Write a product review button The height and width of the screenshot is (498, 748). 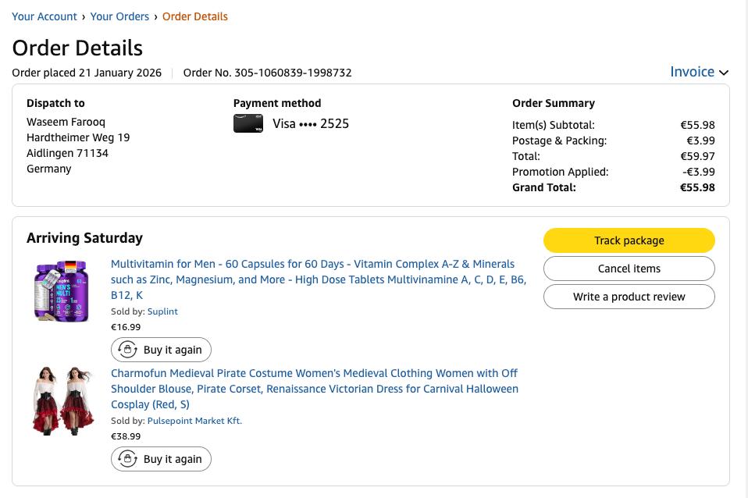pyautogui.click(x=629, y=297)
